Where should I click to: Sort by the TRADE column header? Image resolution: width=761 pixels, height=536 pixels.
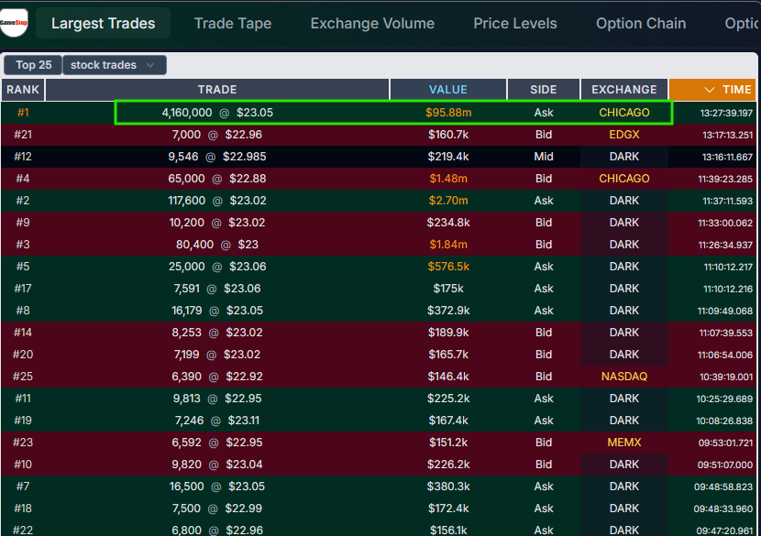pos(217,90)
